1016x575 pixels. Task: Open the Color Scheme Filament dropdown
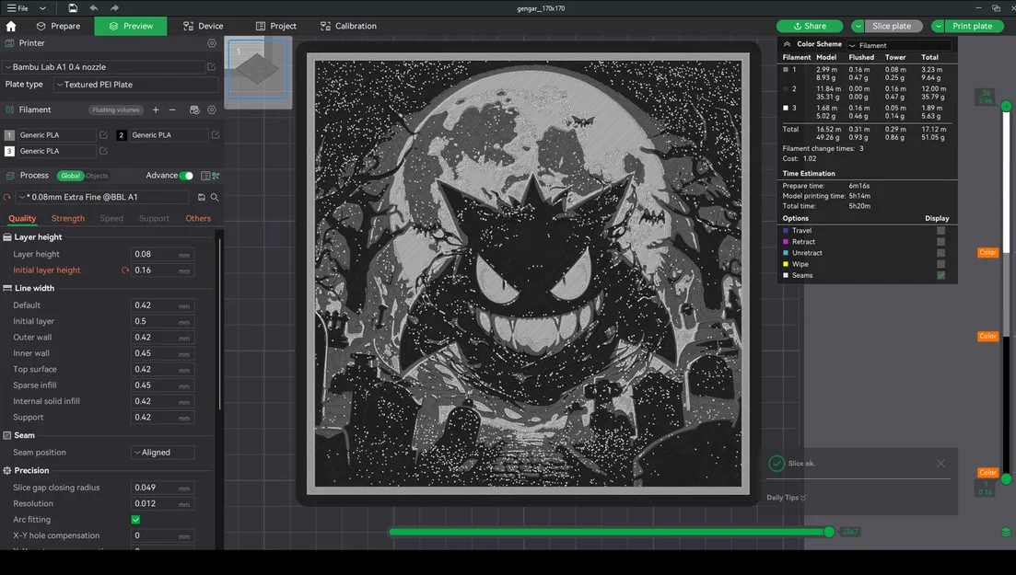[x=898, y=44]
